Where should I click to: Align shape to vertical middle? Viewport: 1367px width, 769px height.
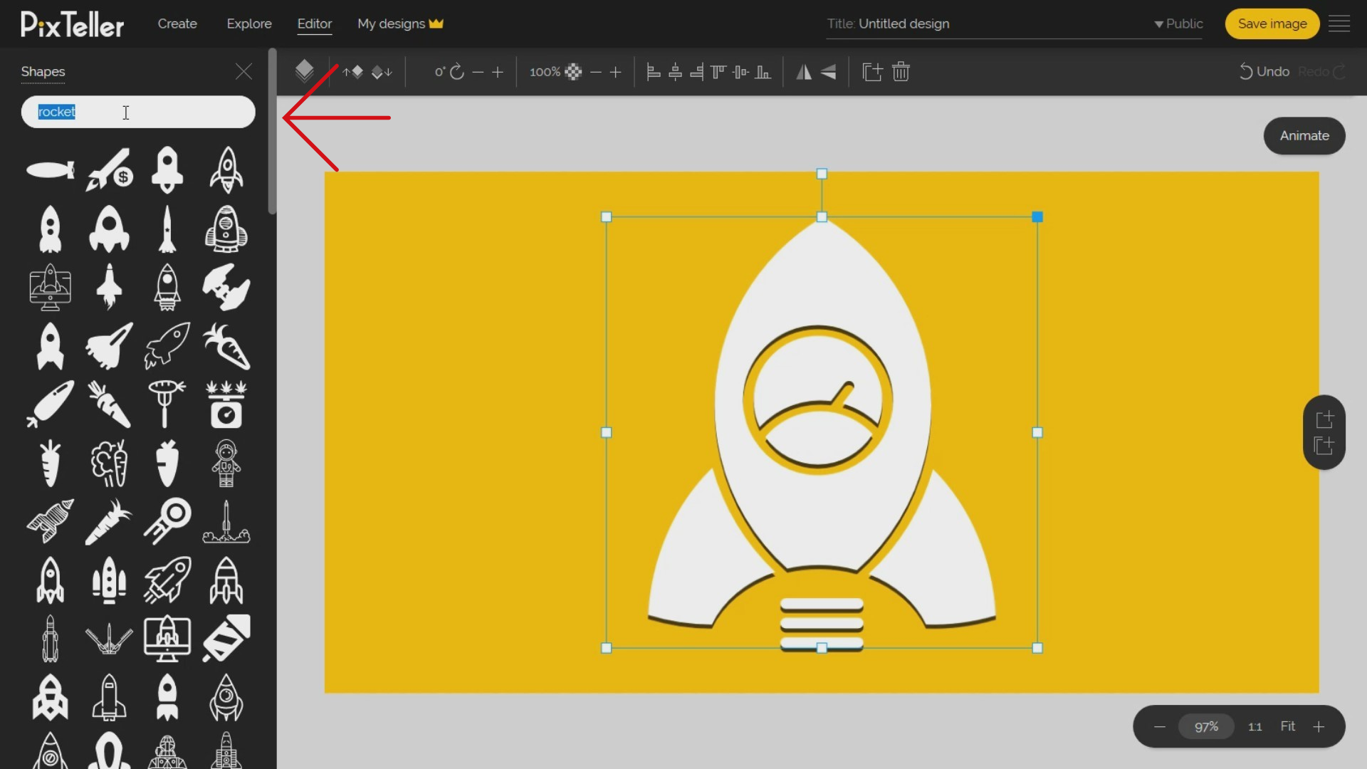tap(740, 72)
